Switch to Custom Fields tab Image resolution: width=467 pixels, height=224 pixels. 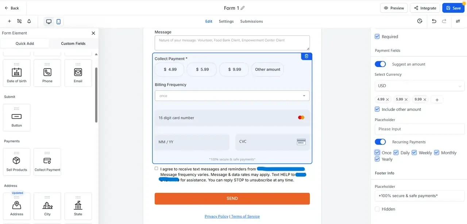tap(73, 43)
